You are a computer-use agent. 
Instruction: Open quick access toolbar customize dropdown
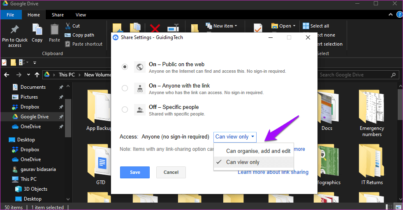35,62
